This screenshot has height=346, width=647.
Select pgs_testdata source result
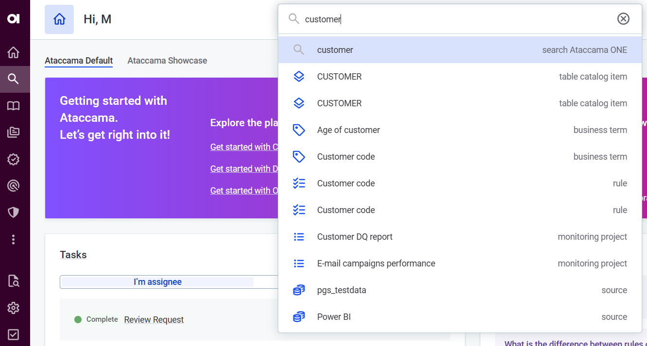click(460, 290)
